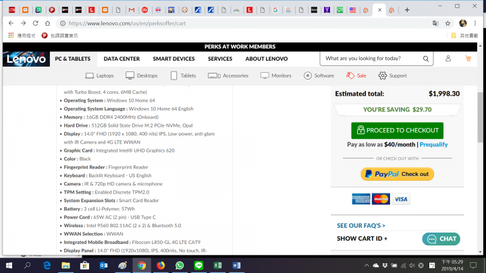This screenshot has height=273, width=486.
Task: Switch to the Google tab
Action: tap(275, 10)
